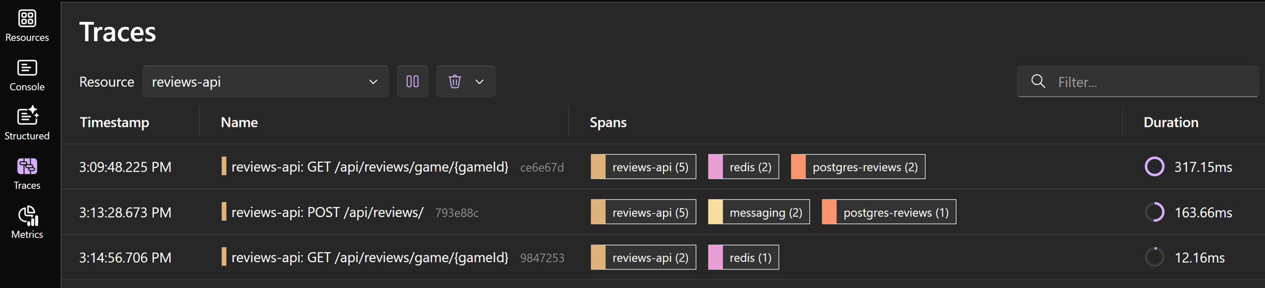Expand the reviews-api resource dropdown
Viewport: 1265px width, 288px height.
pyautogui.click(x=266, y=82)
